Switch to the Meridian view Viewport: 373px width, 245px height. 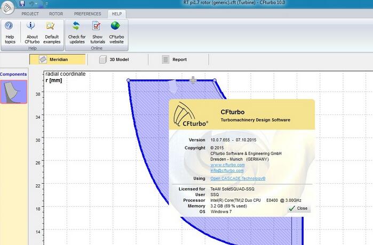(58, 59)
